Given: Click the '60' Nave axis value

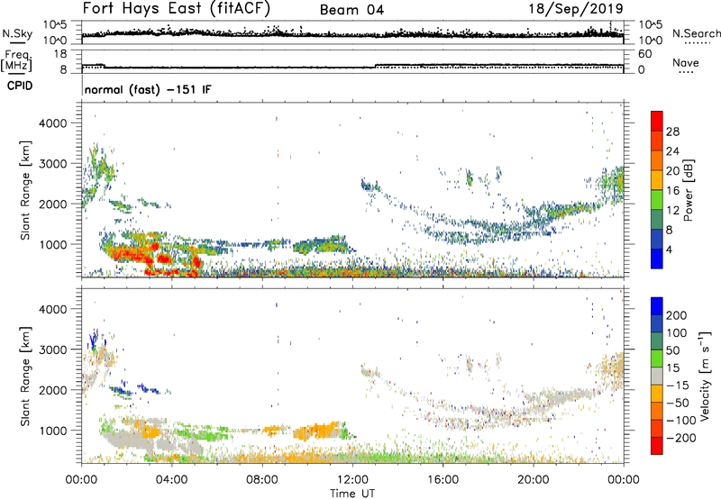Looking at the screenshot, I should [x=644, y=54].
